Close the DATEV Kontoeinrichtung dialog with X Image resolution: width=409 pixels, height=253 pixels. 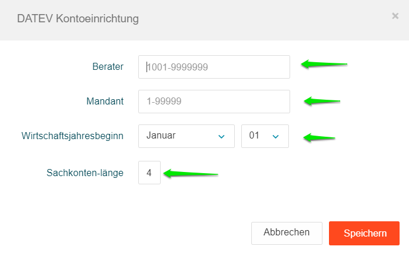[395, 16]
